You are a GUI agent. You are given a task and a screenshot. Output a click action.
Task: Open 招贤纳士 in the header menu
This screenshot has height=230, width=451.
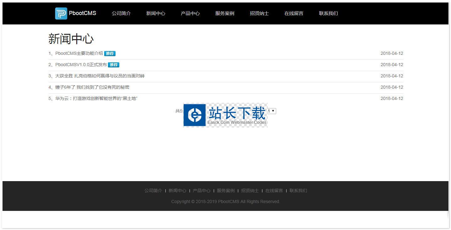(259, 13)
